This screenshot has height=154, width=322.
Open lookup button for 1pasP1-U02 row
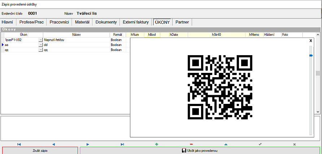pos(41,40)
